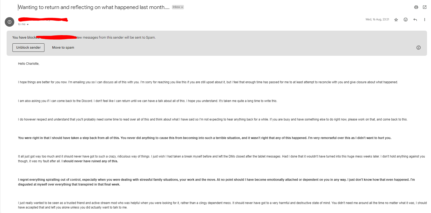Screen dimensions: 431x213
Task: Print this email with the printer icon
Action: tap(416, 7)
